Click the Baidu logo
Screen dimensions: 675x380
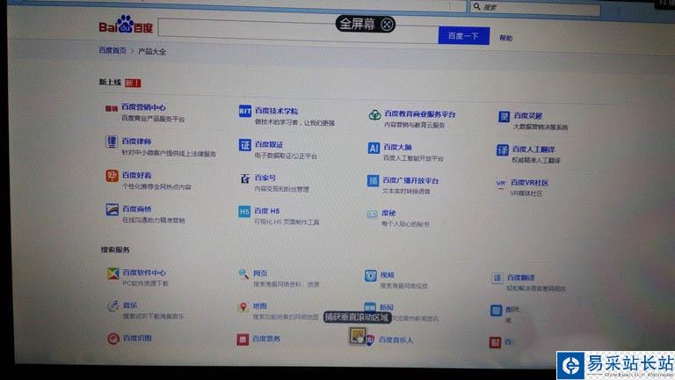tap(126, 25)
